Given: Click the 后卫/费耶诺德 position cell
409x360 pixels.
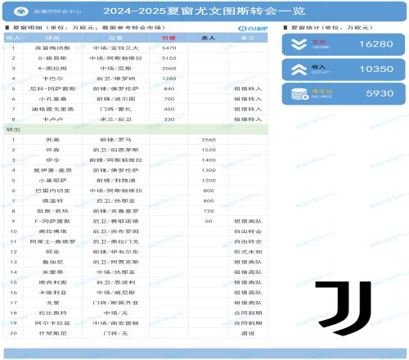Looking at the screenshot, I should pos(115,221).
